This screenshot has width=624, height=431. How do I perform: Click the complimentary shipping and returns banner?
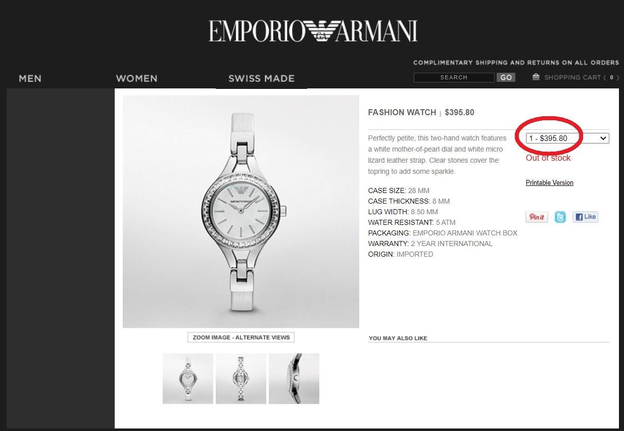tap(516, 63)
